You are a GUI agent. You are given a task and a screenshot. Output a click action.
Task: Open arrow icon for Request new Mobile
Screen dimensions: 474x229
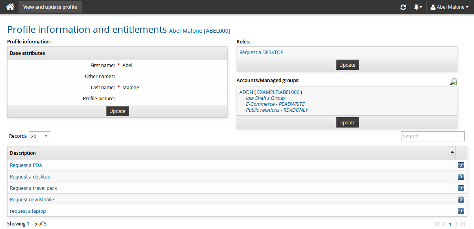tap(461, 200)
